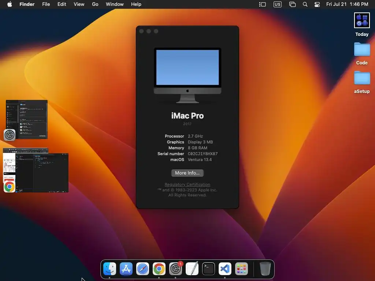Open TextEdit from the Dock
Image resolution: width=375 pixels, height=281 pixels.
[192, 269]
